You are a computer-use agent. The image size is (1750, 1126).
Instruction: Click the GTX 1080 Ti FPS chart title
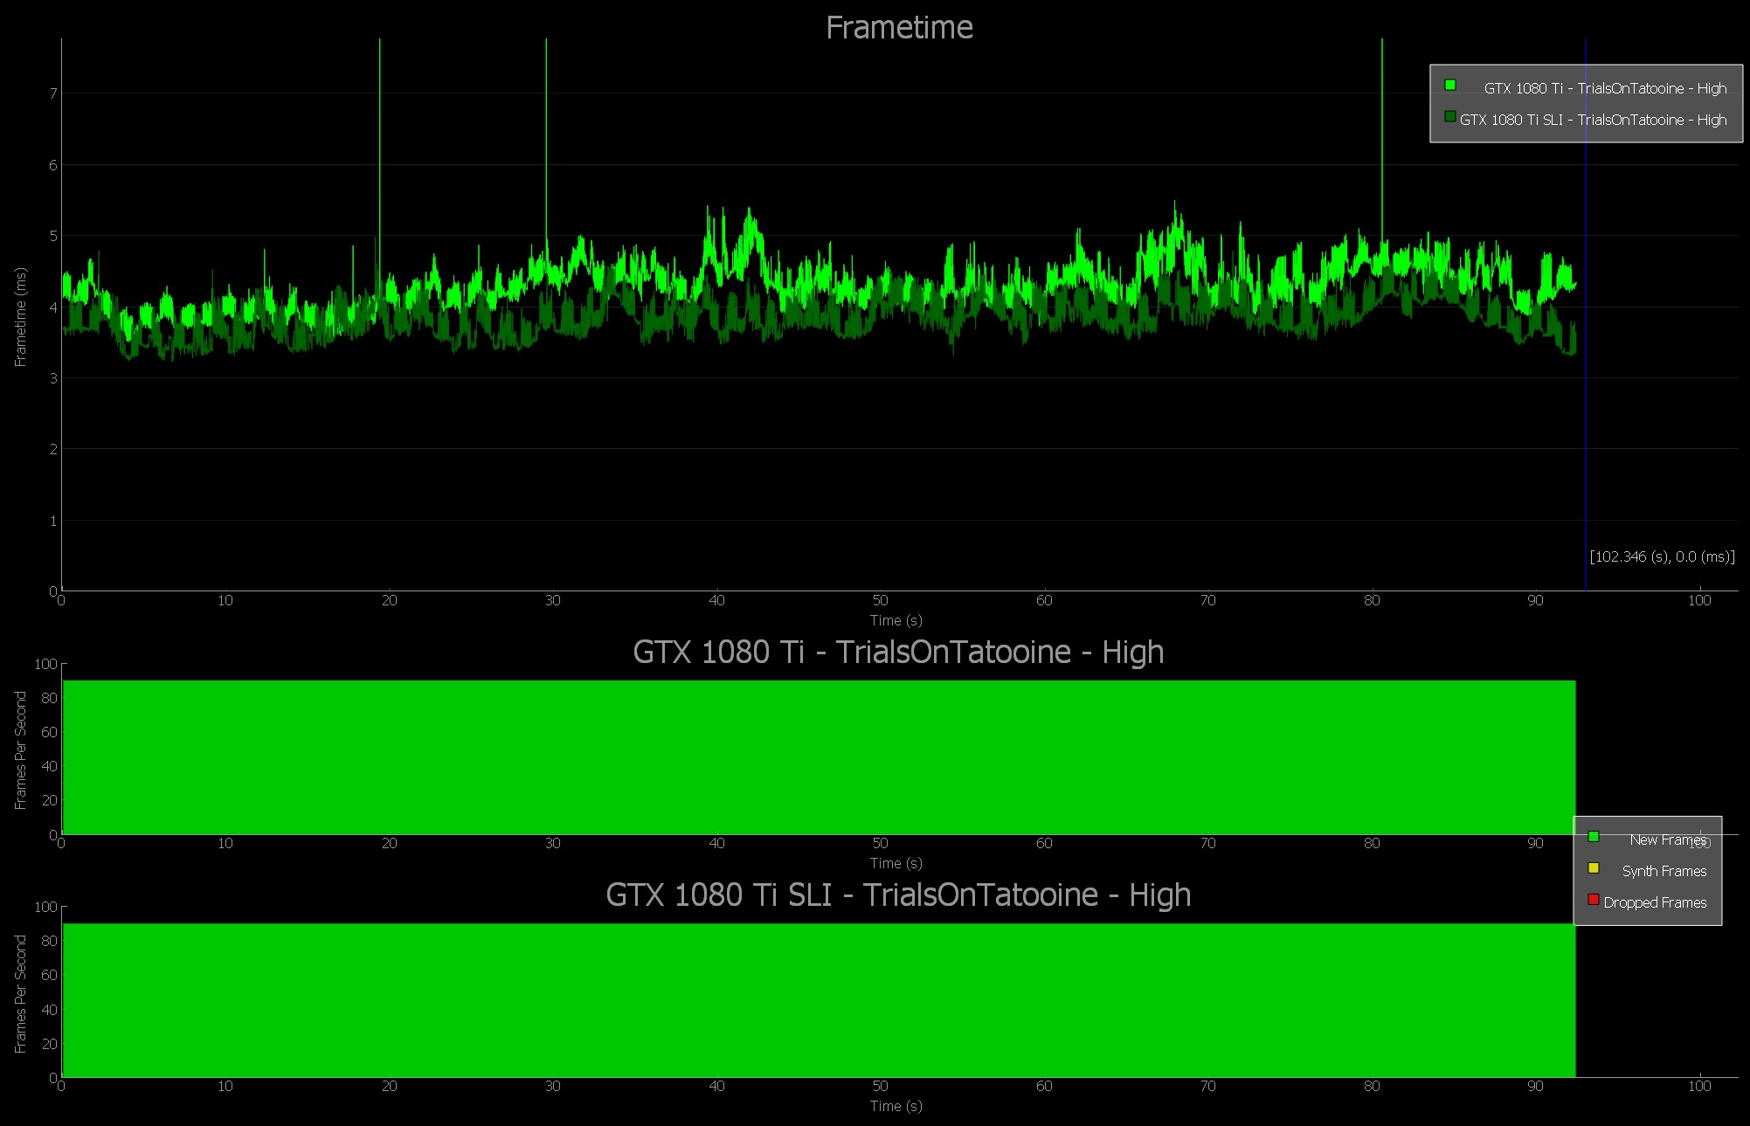(x=898, y=653)
